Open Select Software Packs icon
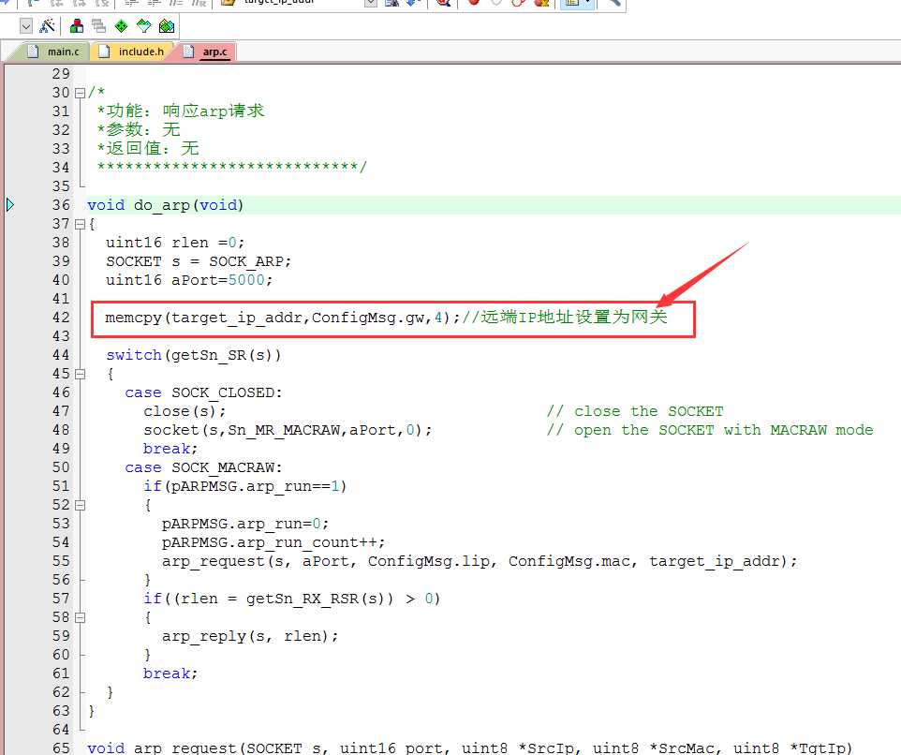The image size is (901, 755). 143,26
